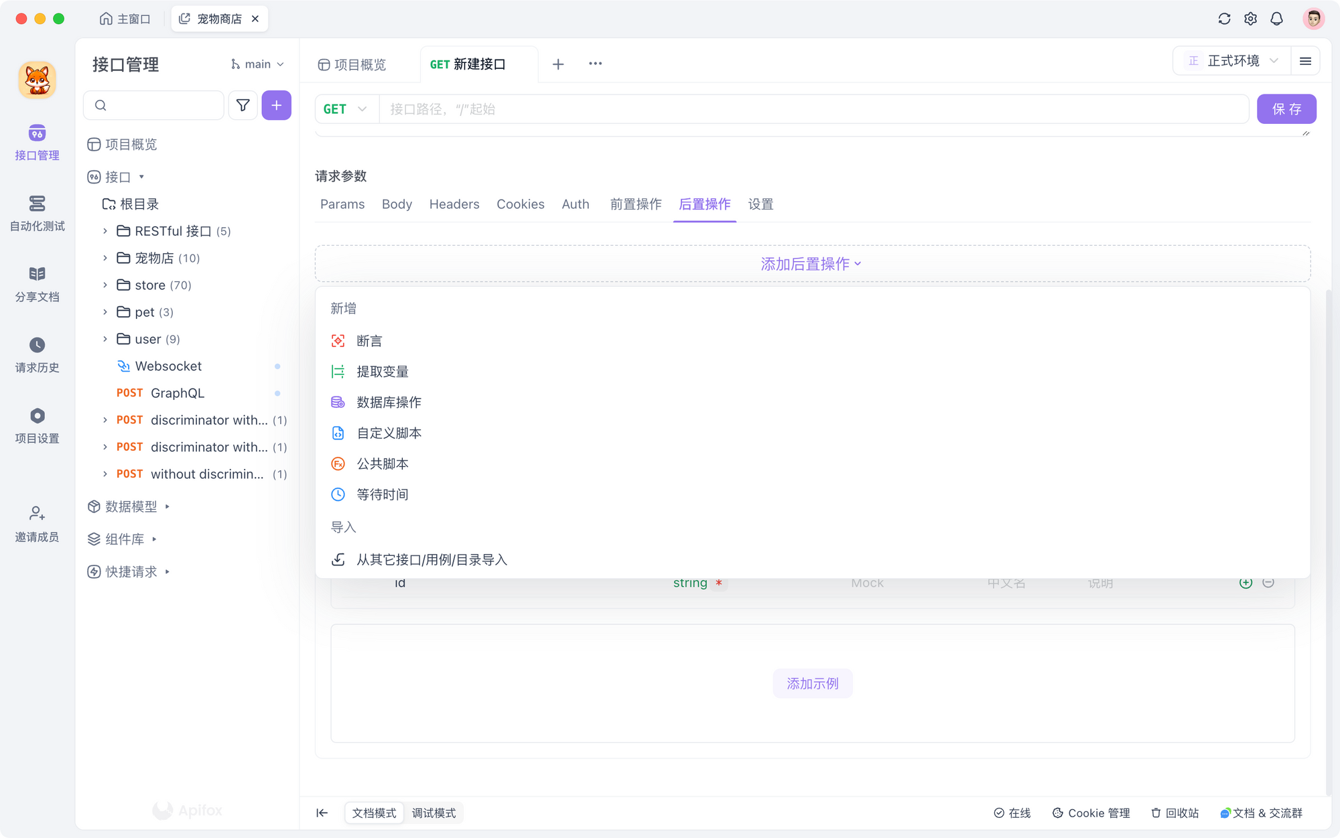The height and width of the screenshot is (838, 1340).
Task: Click 添加示例 link in response area
Action: (x=812, y=683)
